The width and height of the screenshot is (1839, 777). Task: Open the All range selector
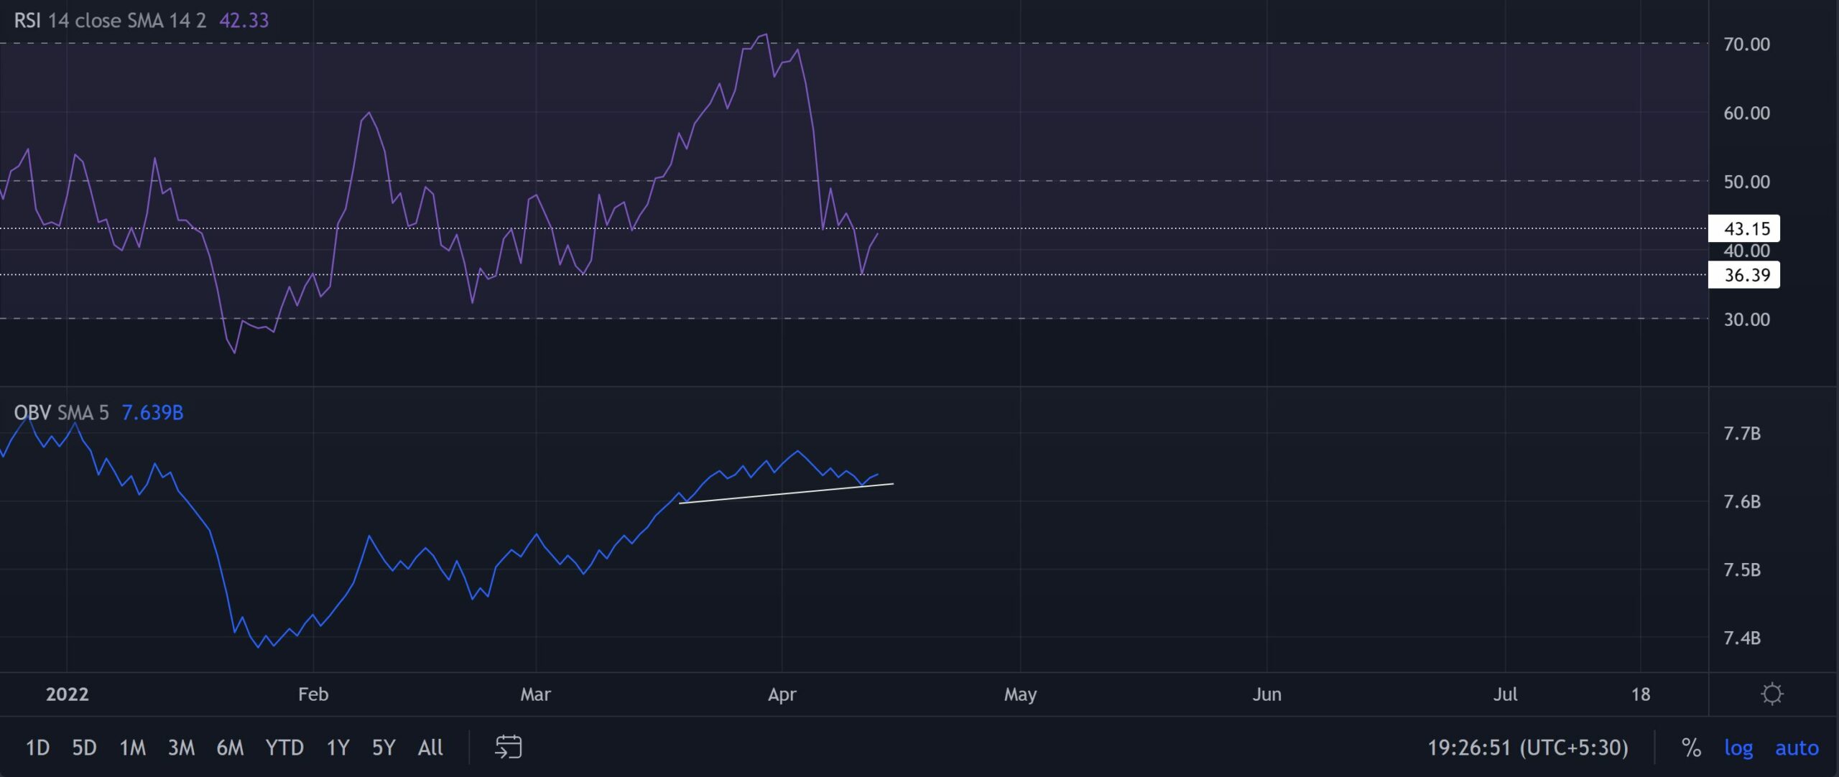pos(430,747)
